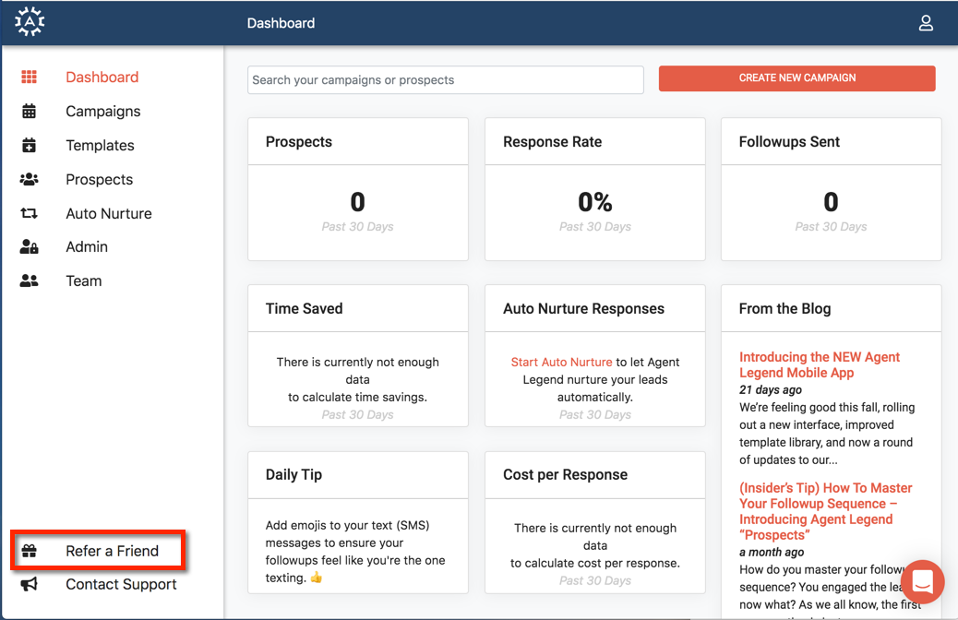Read the Master Your Followup Sequence post

pos(825,511)
